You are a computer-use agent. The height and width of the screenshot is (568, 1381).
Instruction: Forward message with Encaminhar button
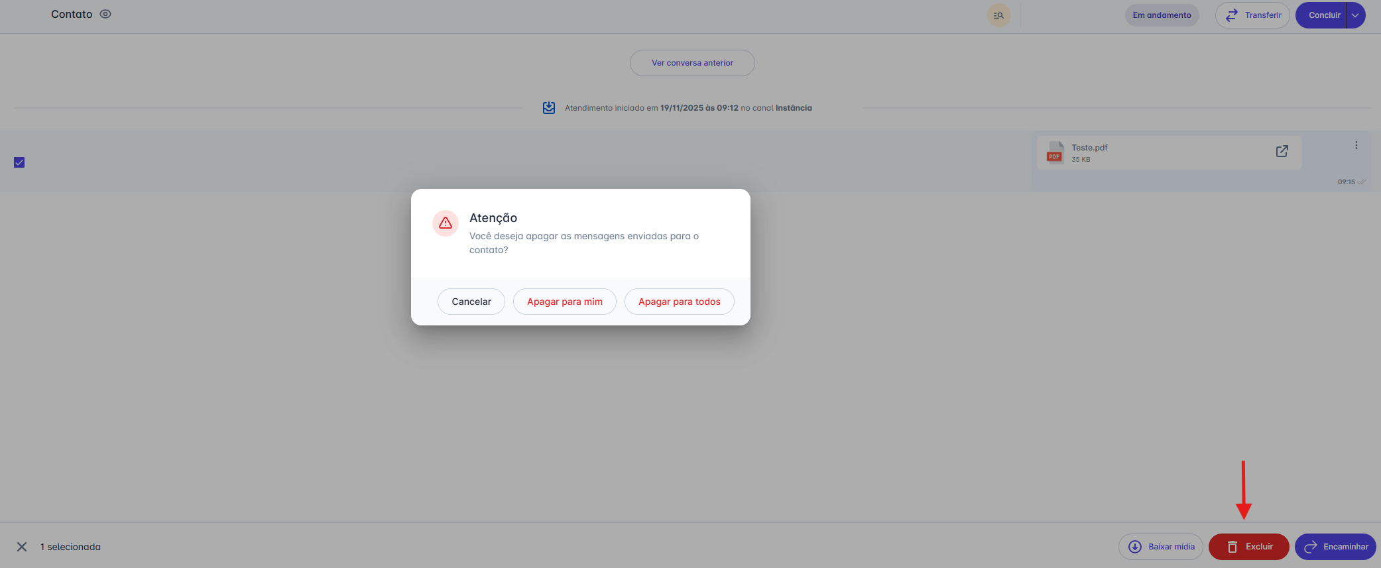[x=1335, y=547]
